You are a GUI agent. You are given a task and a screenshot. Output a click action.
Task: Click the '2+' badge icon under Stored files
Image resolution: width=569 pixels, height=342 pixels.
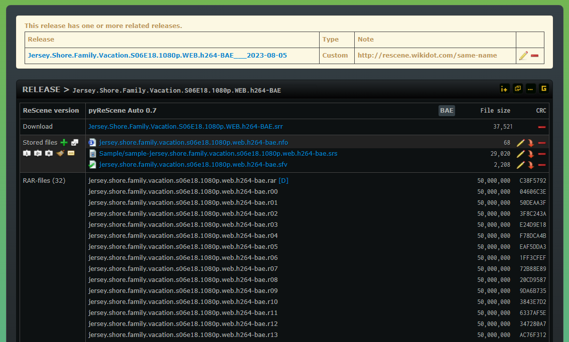pyautogui.click(x=38, y=153)
